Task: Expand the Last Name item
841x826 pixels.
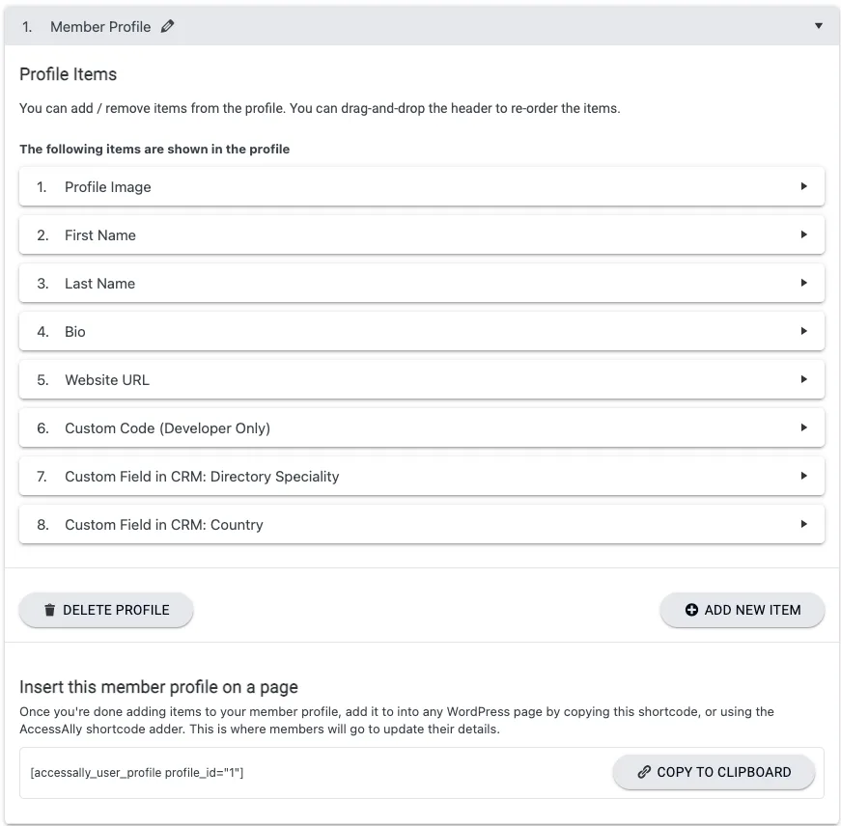Action: tap(804, 283)
